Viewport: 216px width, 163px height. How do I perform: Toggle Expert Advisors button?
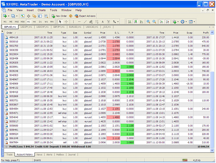85,16
